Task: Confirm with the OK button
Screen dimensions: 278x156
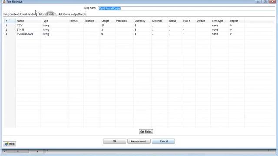Action: (x=115, y=141)
